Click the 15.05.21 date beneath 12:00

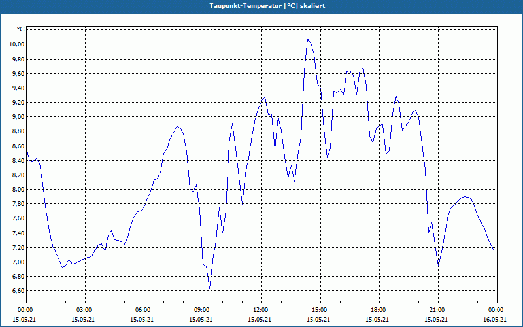point(260,319)
